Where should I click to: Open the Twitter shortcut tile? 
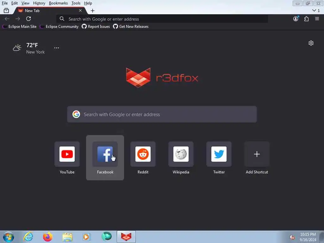pyautogui.click(x=219, y=154)
